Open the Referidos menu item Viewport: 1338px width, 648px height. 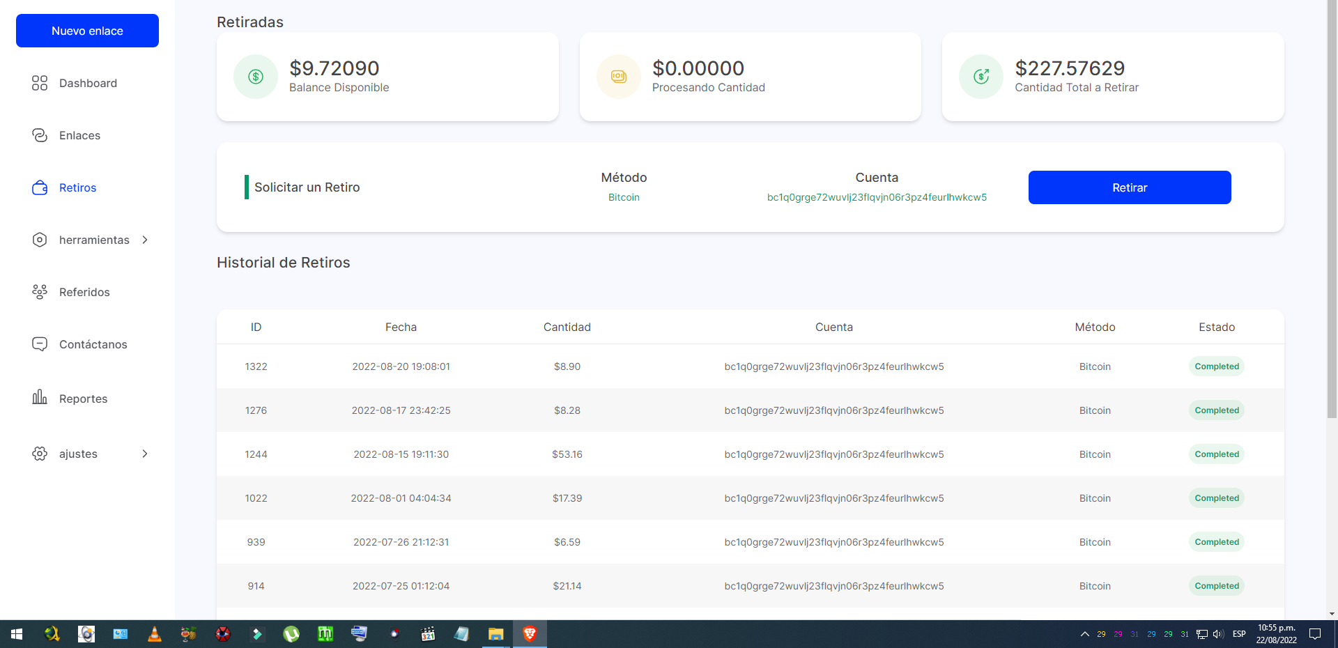coord(84,292)
